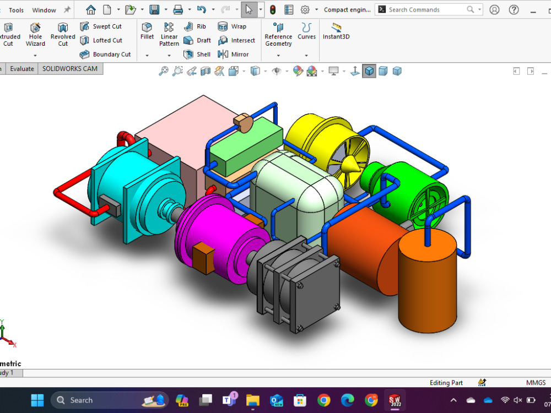Switch to the SOLIDWORKS CAM tab
This screenshot has height=413, width=551.
70,68
